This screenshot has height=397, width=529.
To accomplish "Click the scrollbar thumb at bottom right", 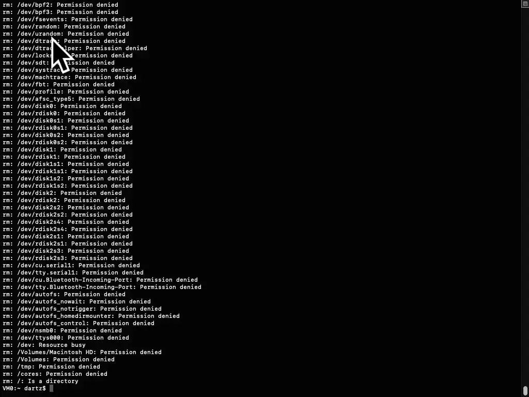I will click(x=525, y=390).
